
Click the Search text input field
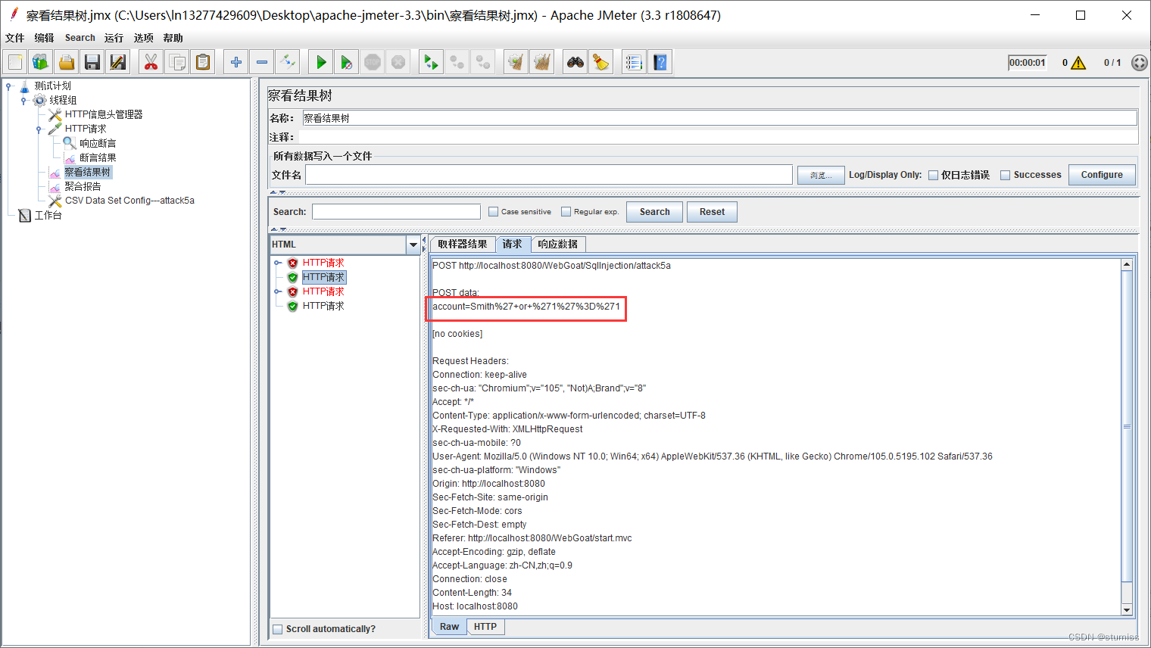click(396, 212)
